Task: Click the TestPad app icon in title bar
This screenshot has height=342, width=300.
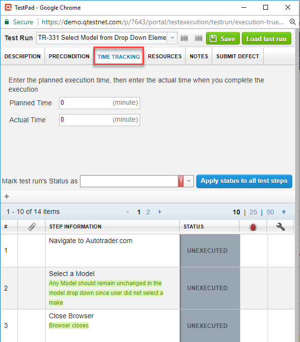Action: point(8,7)
